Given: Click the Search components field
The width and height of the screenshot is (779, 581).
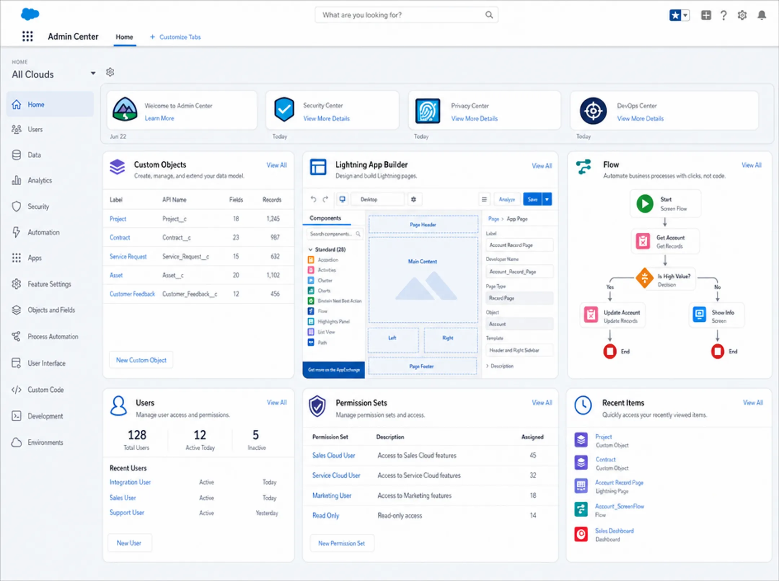Looking at the screenshot, I should coord(335,234).
